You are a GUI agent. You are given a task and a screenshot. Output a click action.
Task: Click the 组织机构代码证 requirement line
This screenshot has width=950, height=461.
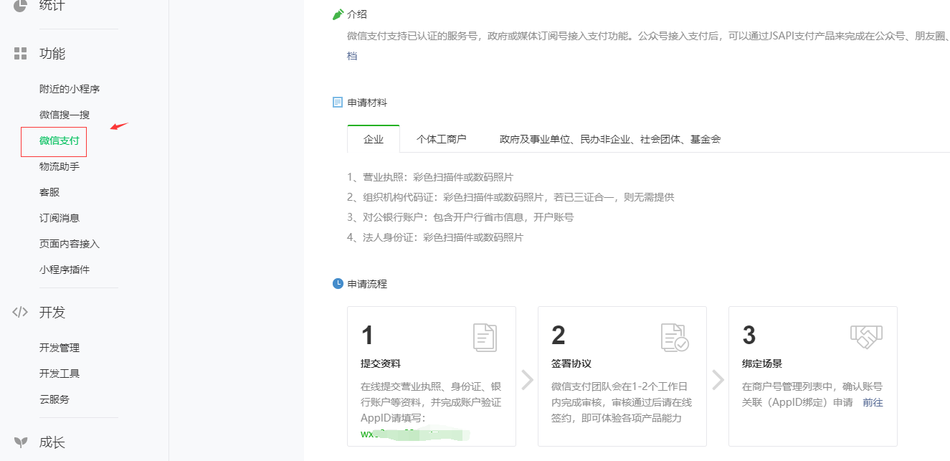point(510,197)
